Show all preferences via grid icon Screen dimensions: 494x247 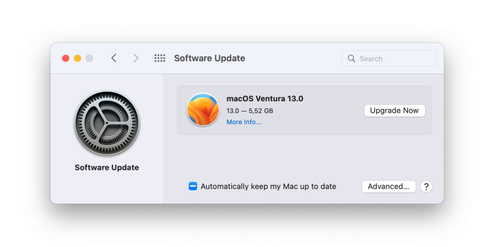(160, 58)
